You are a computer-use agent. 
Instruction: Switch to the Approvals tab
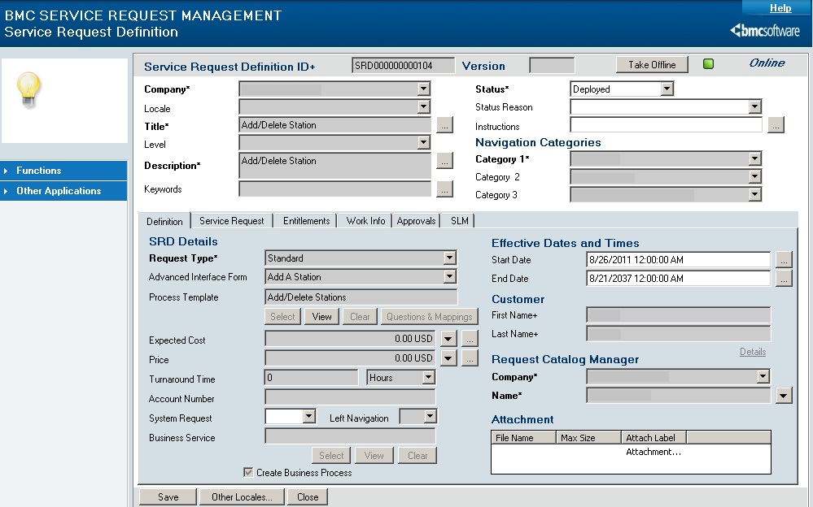[416, 221]
